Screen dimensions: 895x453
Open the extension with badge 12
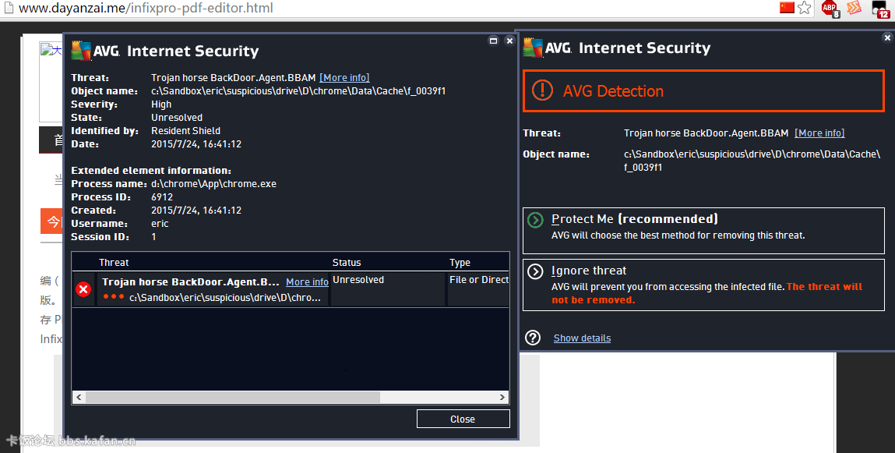pyautogui.click(x=880, y=9)
